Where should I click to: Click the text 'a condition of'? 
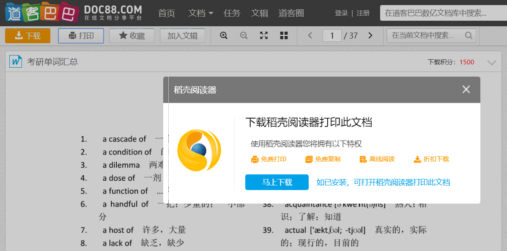click(x=127, y=152)
